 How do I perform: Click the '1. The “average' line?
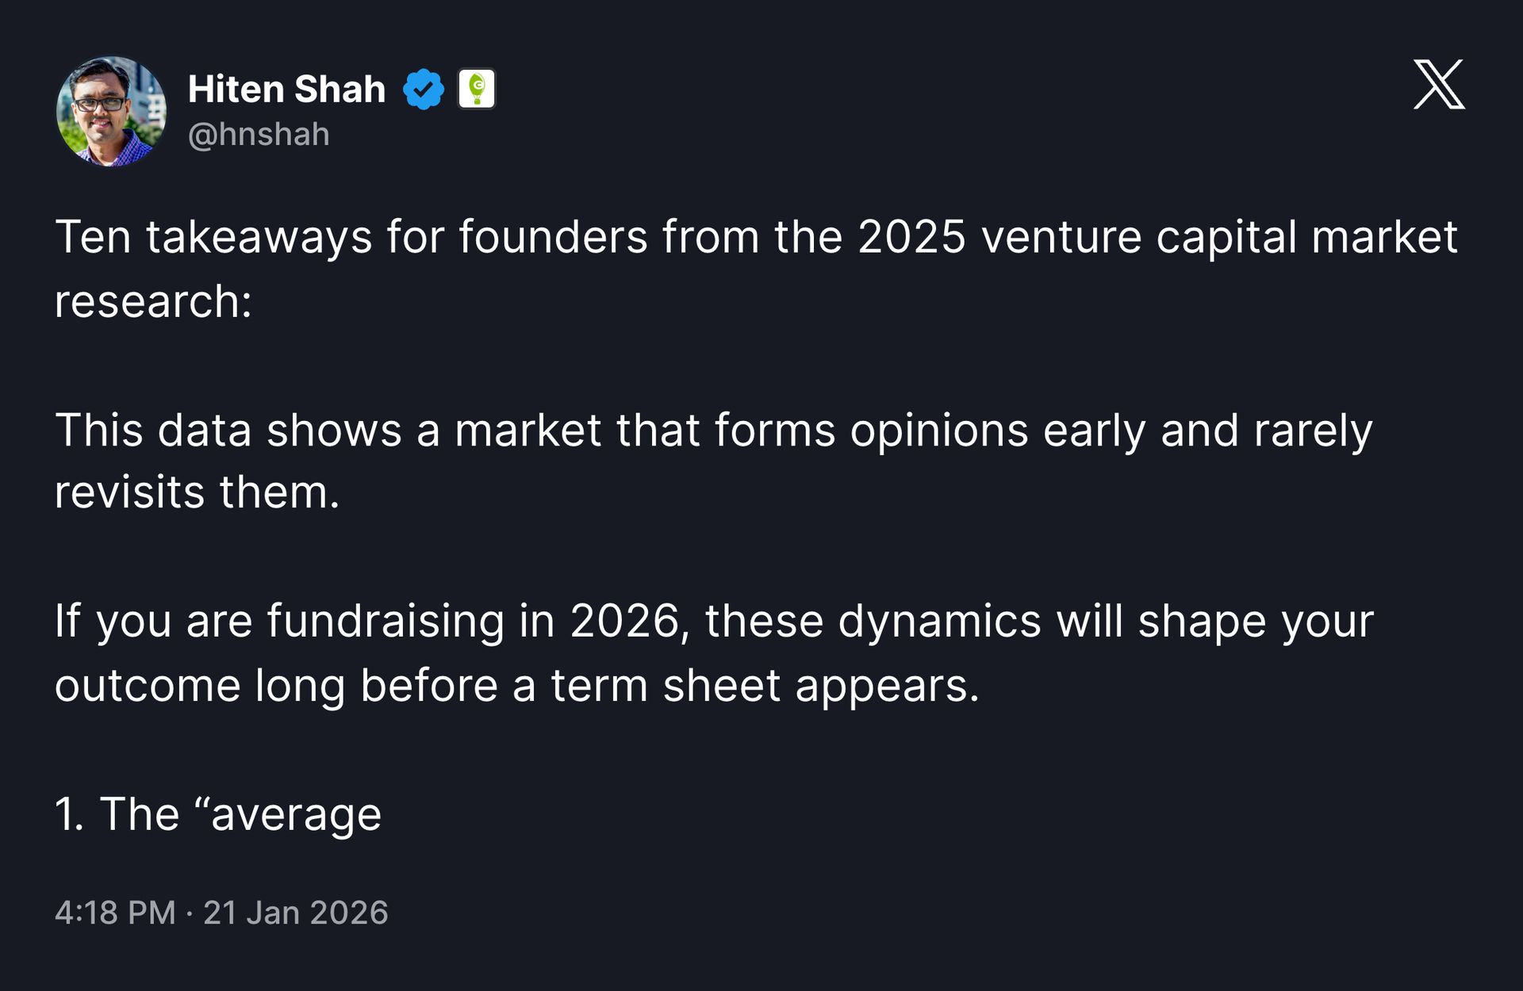[x=218, y=815]
